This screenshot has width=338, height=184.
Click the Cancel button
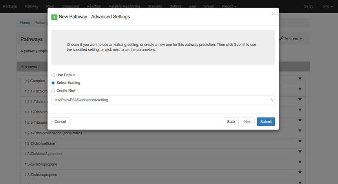[60, 122]
